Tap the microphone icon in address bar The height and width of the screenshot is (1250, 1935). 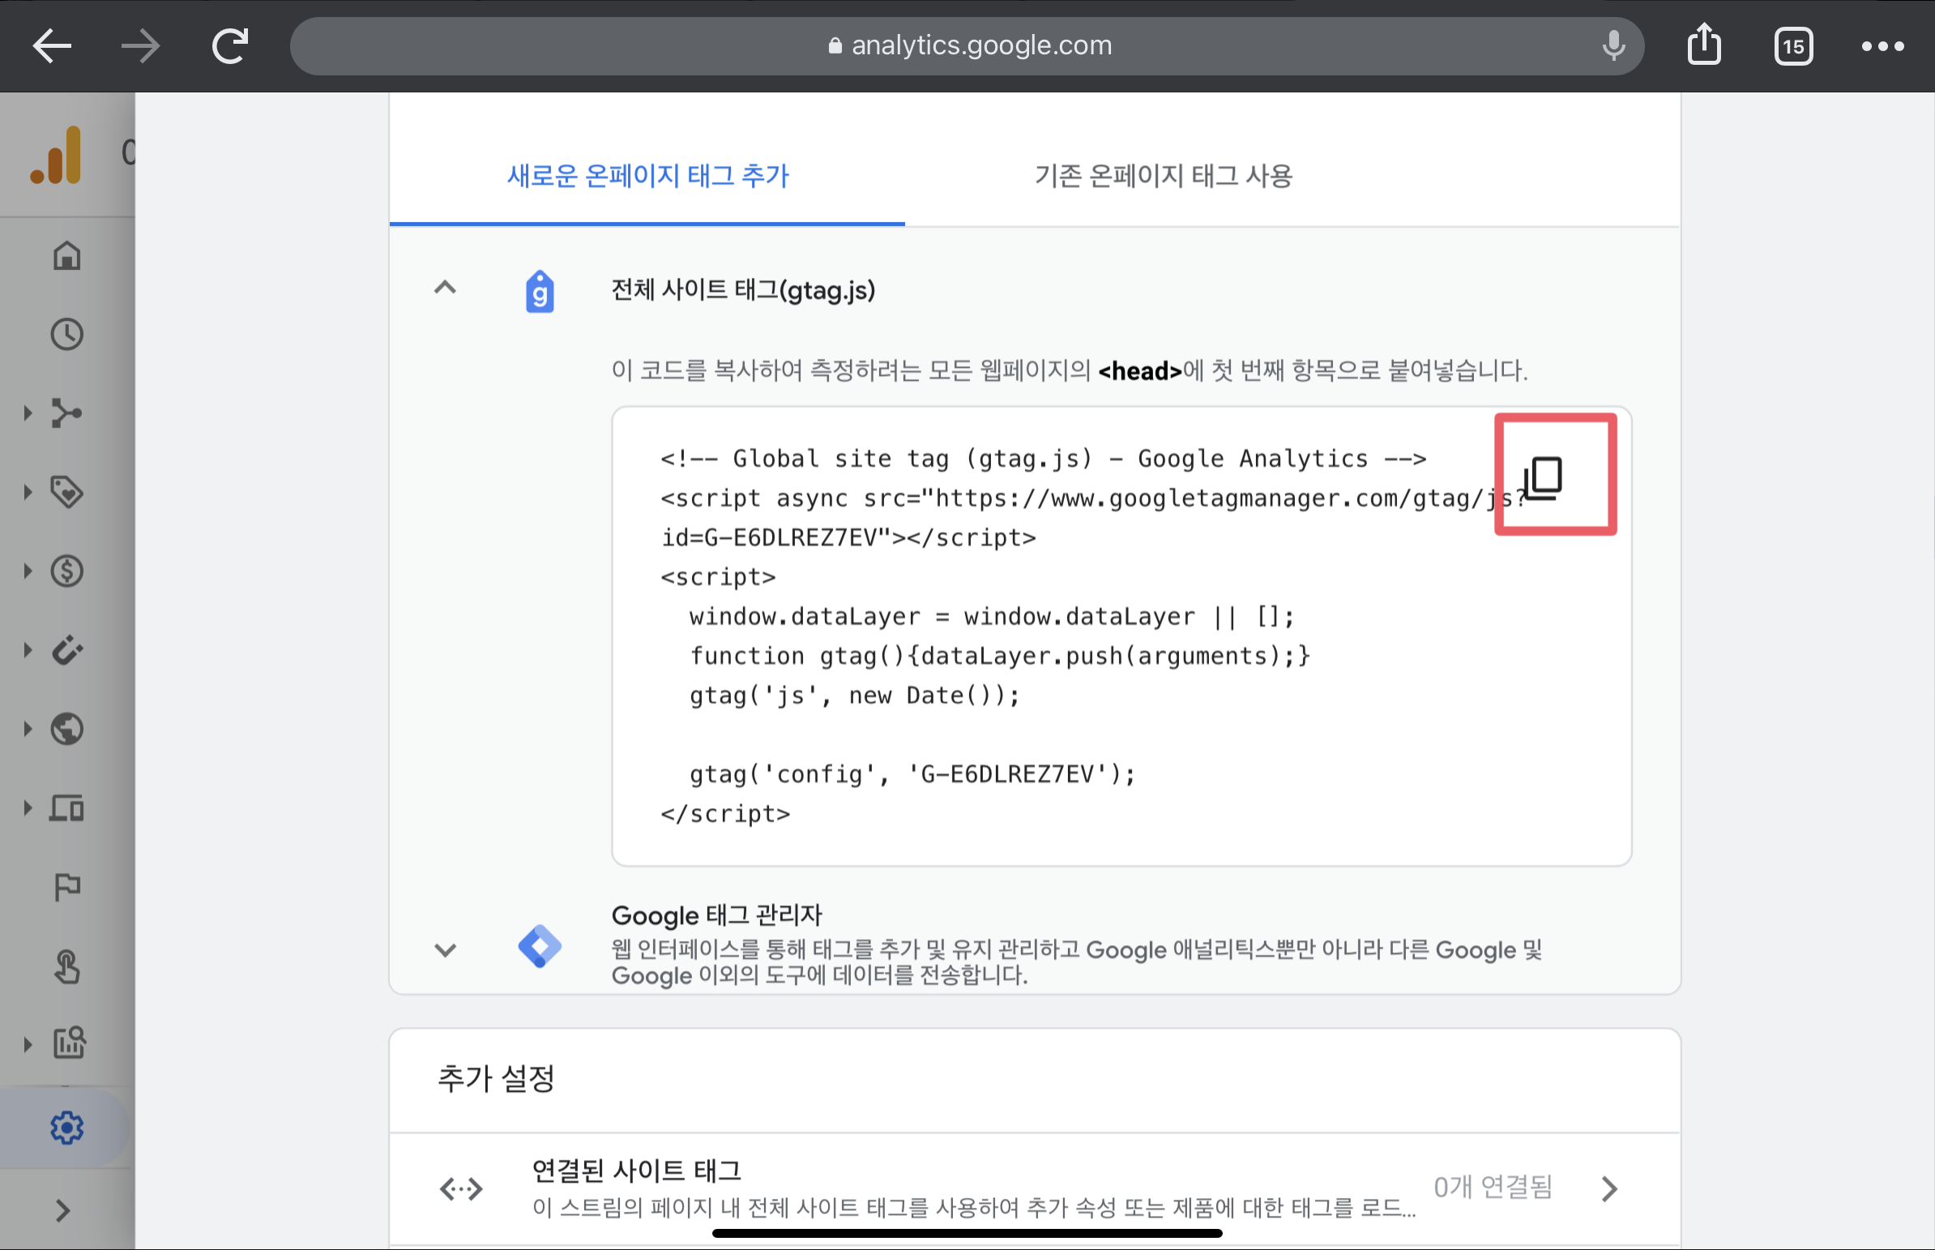(1614, 45)
